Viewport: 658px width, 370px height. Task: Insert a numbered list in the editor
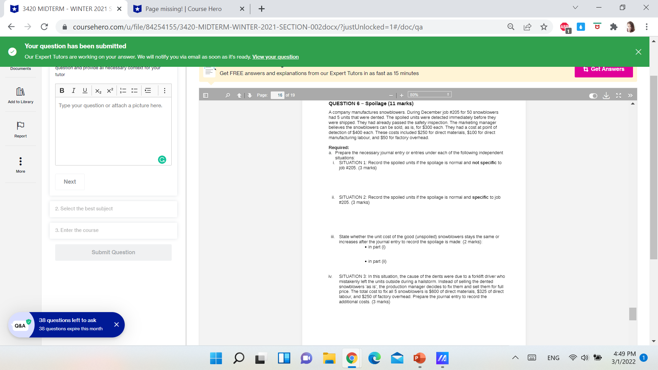[123, 90]
